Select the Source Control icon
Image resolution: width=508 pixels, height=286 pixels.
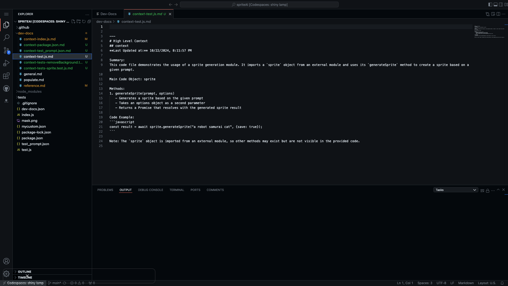coord(6,50)
